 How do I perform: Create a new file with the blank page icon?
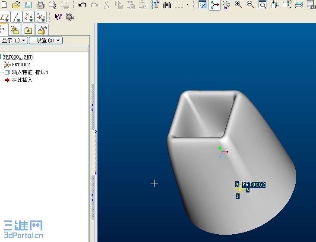click(x=4, y=4)
